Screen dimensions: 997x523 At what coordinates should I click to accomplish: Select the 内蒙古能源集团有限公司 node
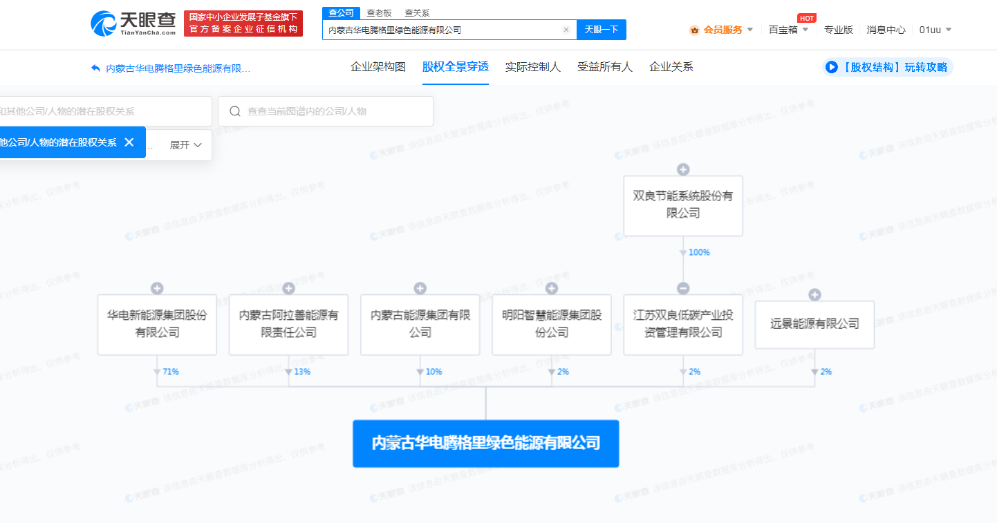point(420,325)
